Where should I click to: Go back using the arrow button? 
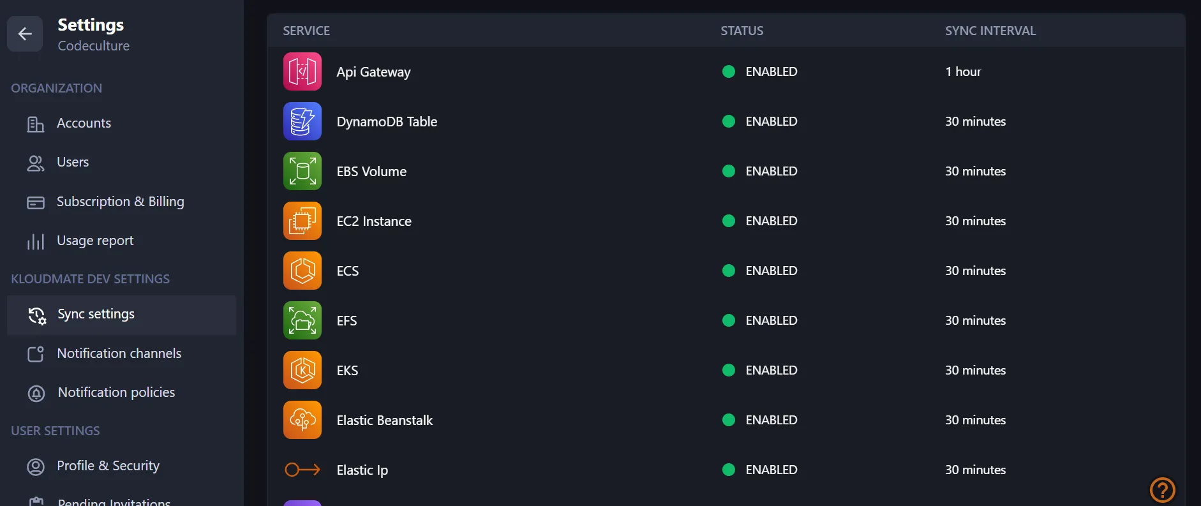pyautogui.click(x=25, y=34)
